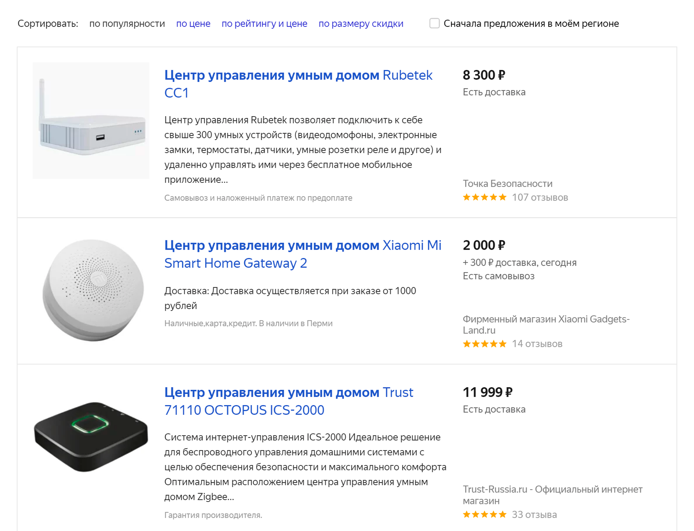694x531 pixels.
Task: Click star rating of Точка Безопасности shop
Action: point(485,197)
